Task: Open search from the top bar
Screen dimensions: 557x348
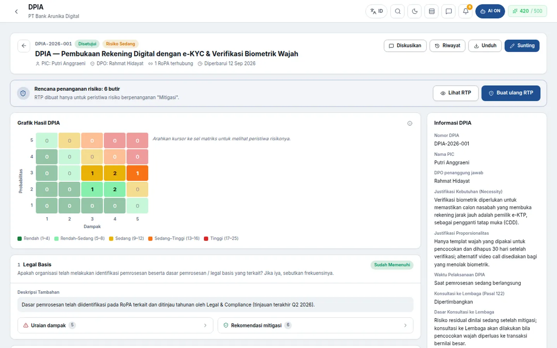Action: pos(398,11)
